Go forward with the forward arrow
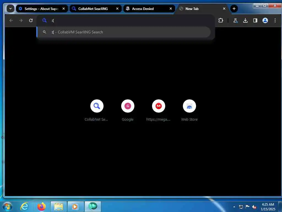Image resolution: width=282 pixels, height=212 pixels. click(21, 20)
